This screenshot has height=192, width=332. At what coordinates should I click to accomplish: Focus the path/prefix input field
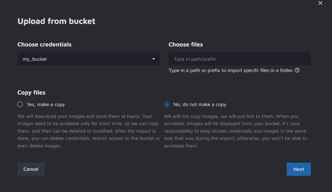(239, 59)
